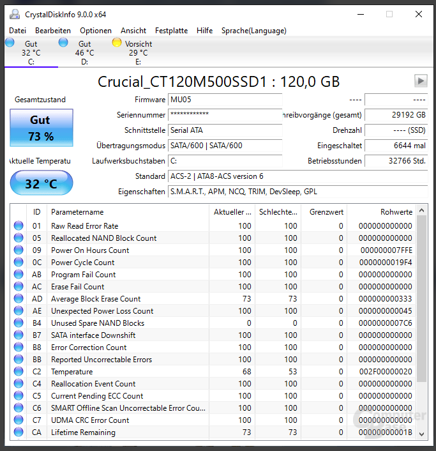The width and height of the screenshot is (436, 451).
Task: Open the Optionen menu
Action: 96,31
